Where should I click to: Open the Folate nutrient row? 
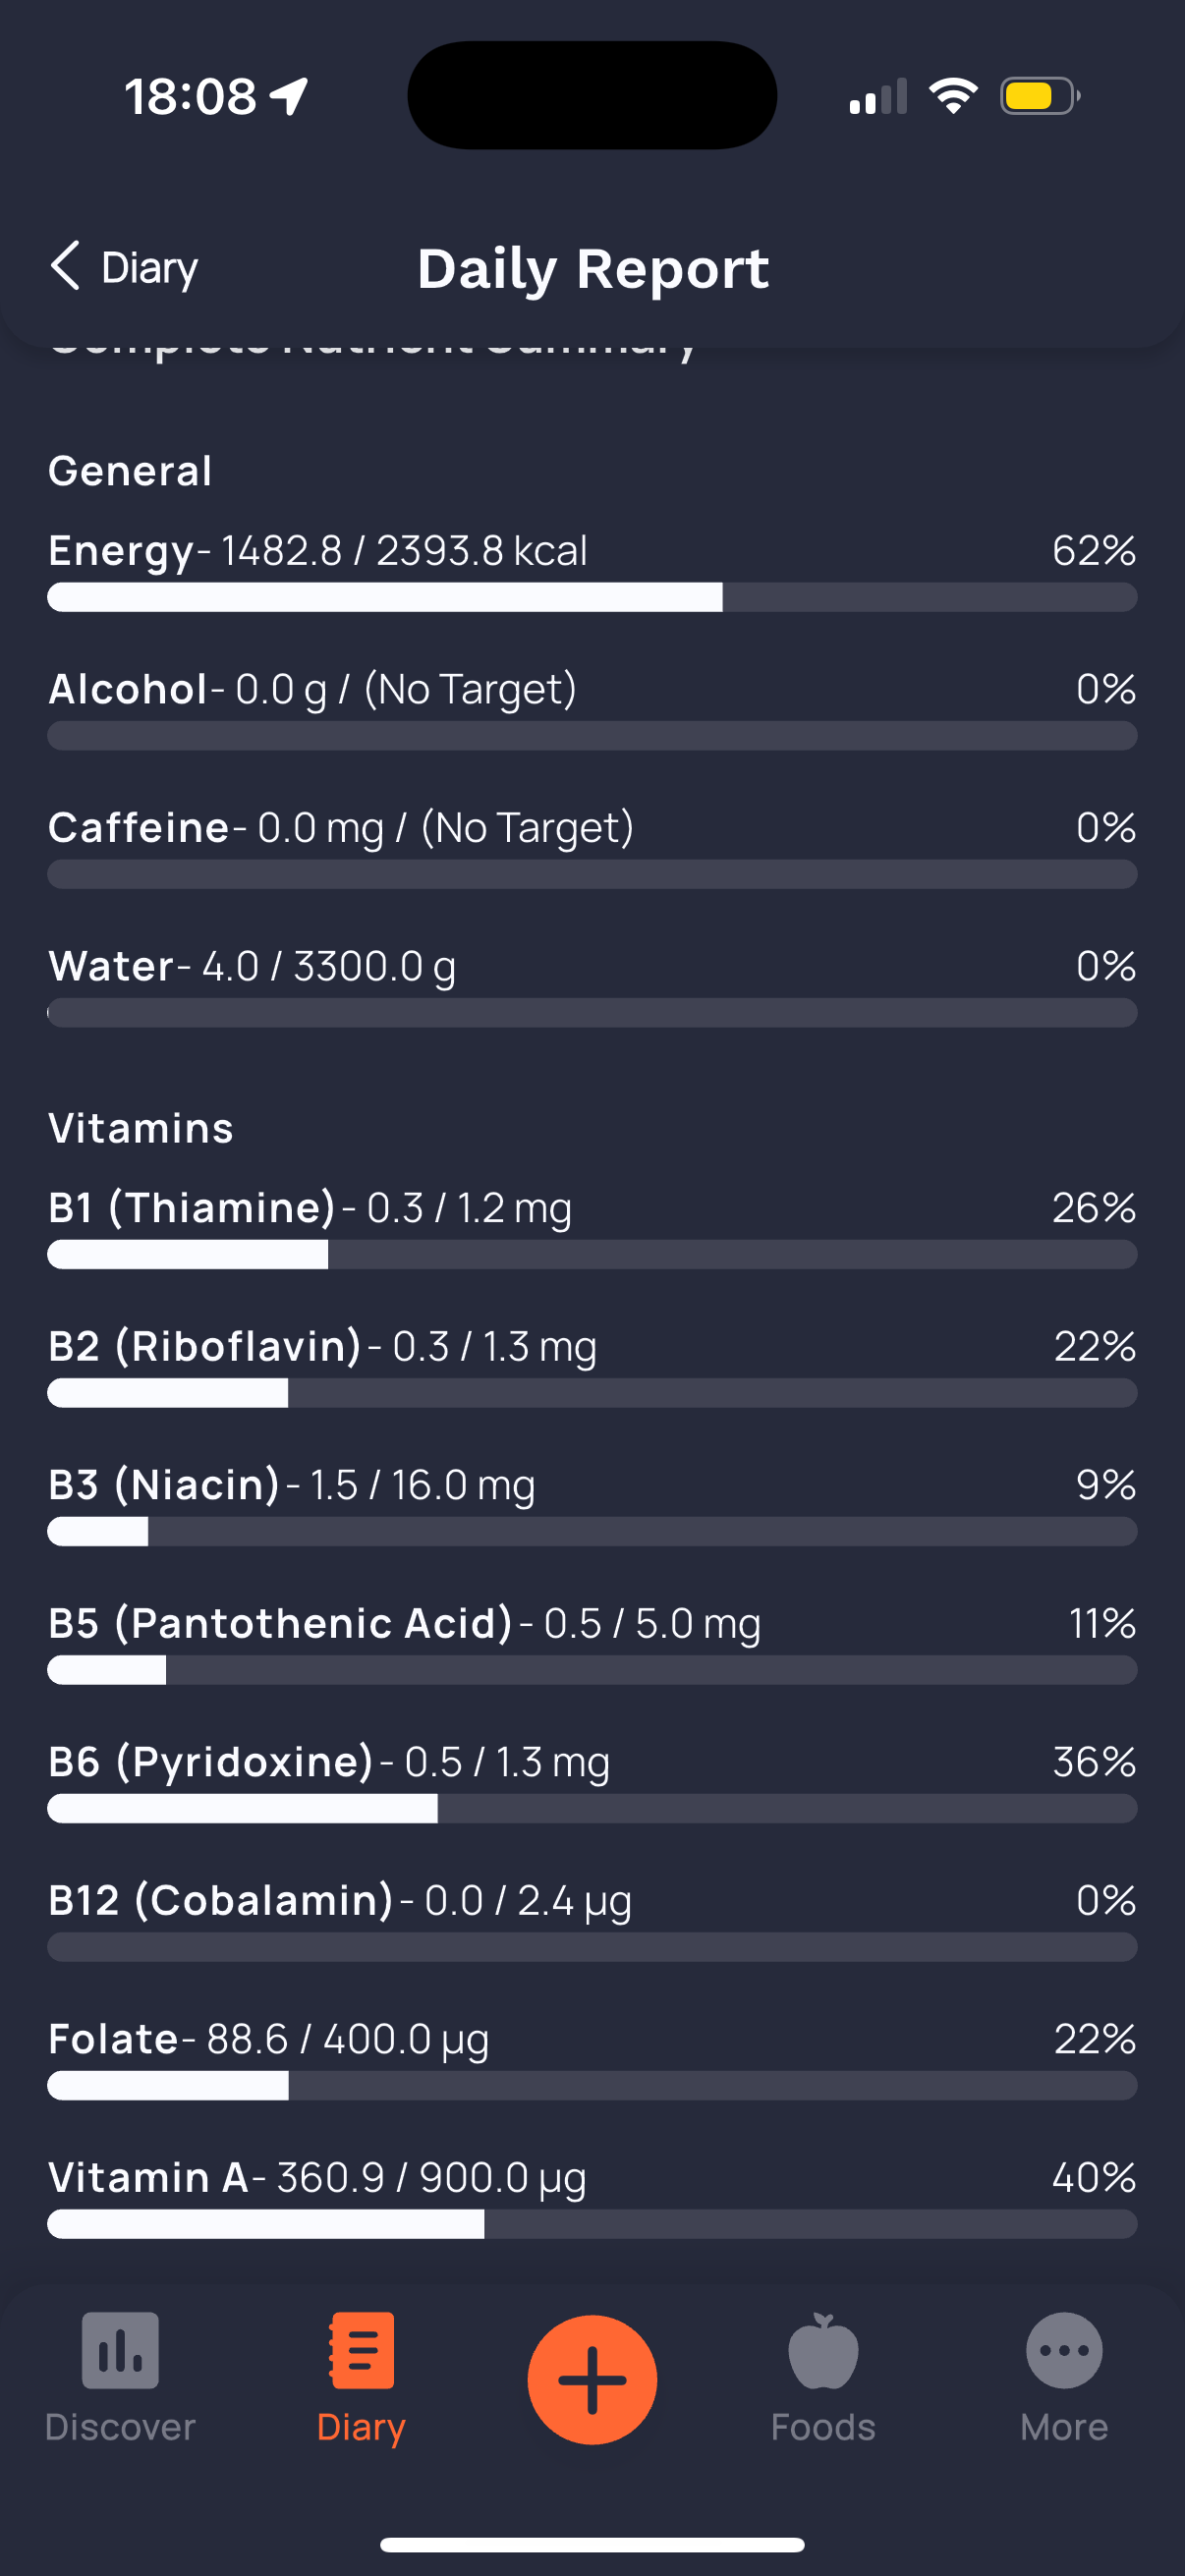[x=592, y=2056]
